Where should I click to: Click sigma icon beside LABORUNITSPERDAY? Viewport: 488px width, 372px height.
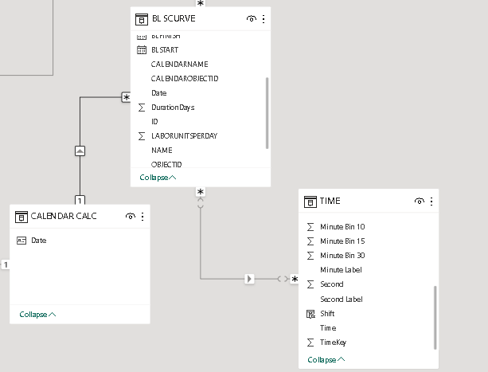pyautogui.click(x=142, y=136)
